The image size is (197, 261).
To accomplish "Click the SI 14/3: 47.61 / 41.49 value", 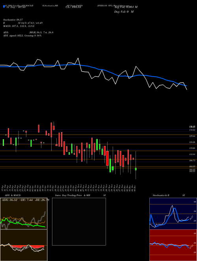I will [30, 23].
